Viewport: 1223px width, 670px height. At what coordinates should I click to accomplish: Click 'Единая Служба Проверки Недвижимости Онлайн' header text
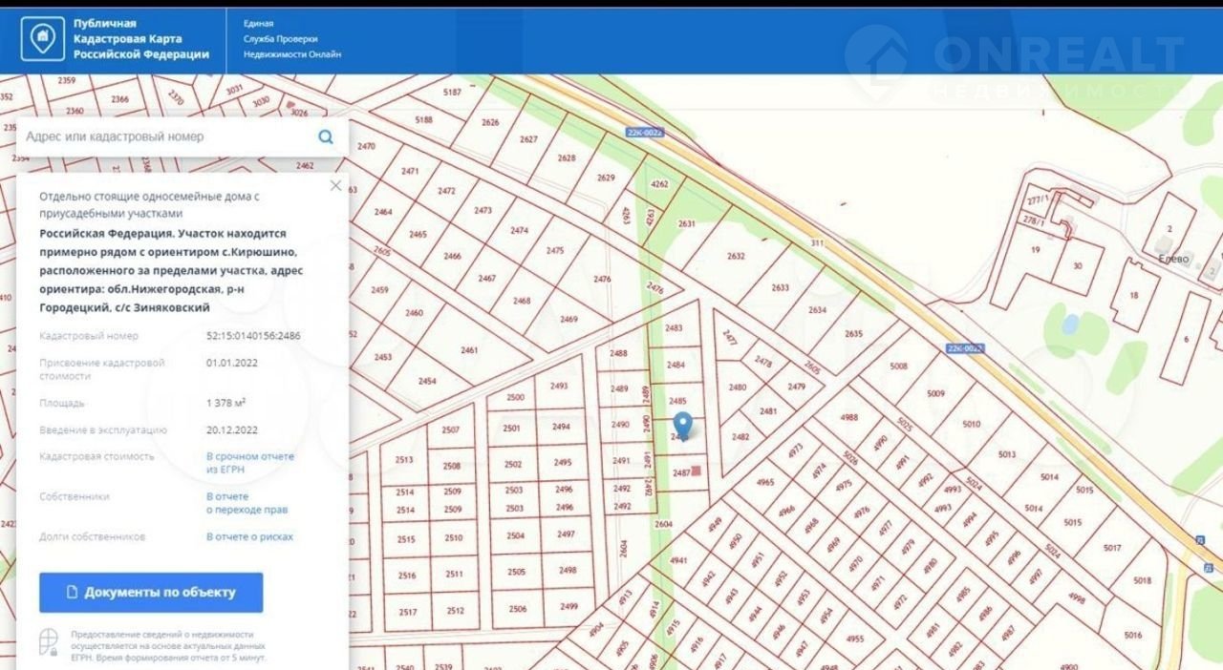[x=292, y=39]
